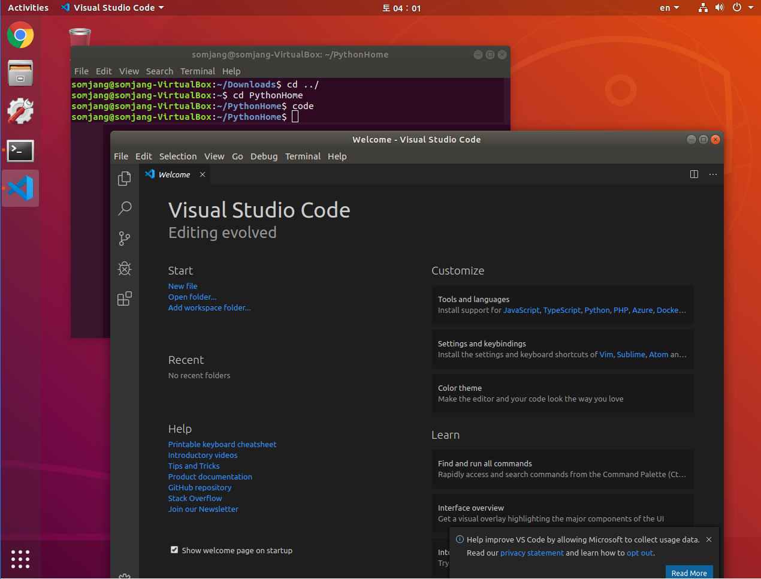Open the Explorer view in VS Code
Viewport: 761px width, 579px height.
(125, 179)
